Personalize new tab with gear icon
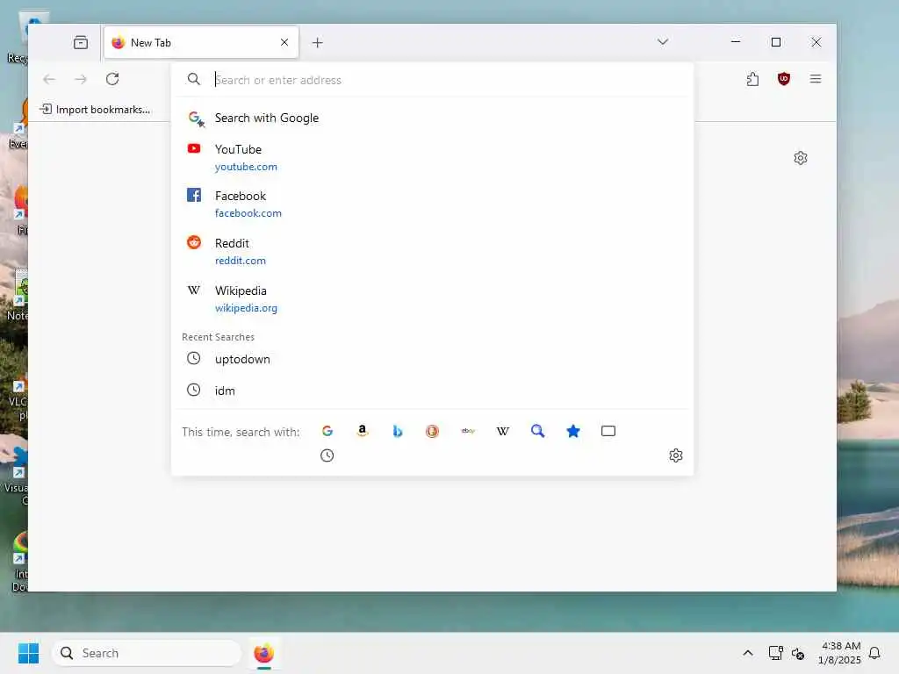This screenshot has width=899, height=674. pos(801,158)
